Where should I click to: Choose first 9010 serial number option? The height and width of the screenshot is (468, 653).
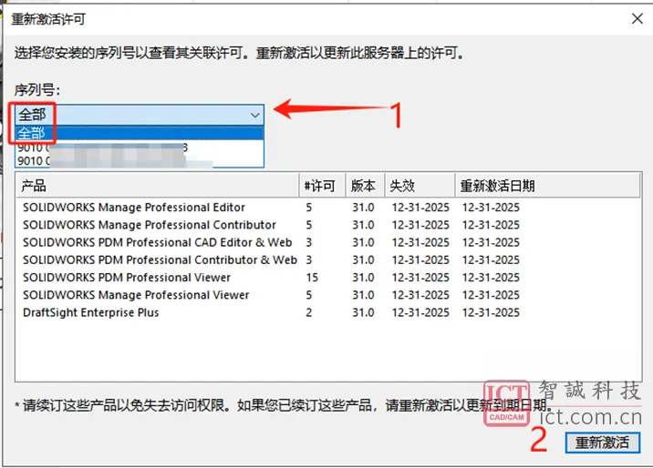pyautogui.click(x=140, y=148)
